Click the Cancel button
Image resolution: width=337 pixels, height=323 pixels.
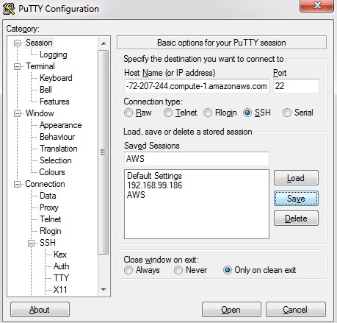coord(296,310)
